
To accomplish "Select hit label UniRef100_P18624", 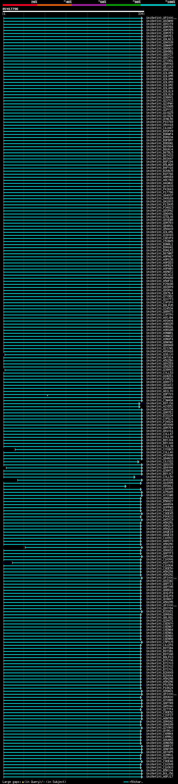I will (x=160, y=687).
